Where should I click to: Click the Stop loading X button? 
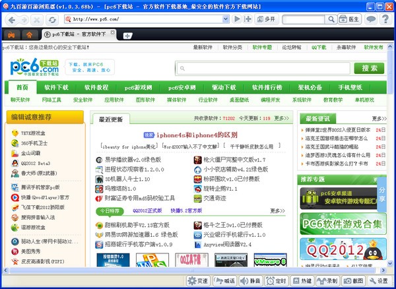coord(37,20)
